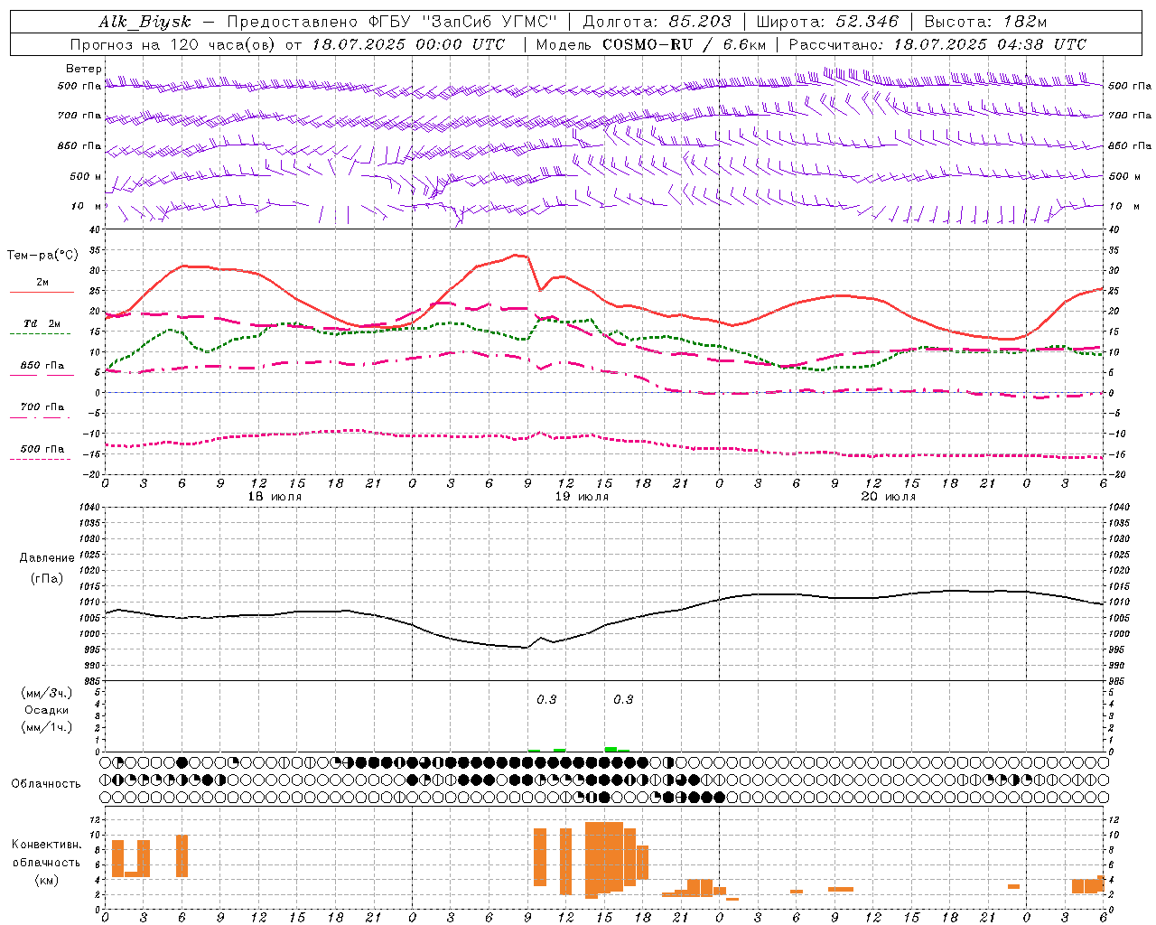The image size is (1156, 925).
Task: Click the 2м legend entry with red line
Action: [x=42, y=286]
